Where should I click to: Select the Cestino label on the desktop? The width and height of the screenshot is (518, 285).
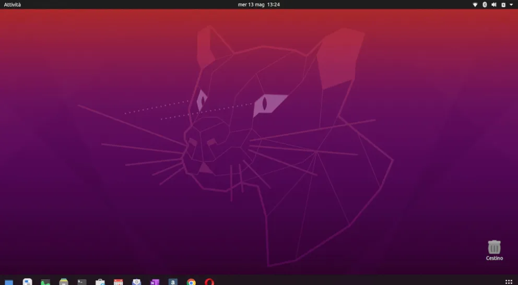(494, 258)
